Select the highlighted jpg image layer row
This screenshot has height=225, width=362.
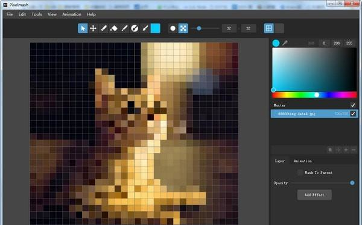[314, 114]
